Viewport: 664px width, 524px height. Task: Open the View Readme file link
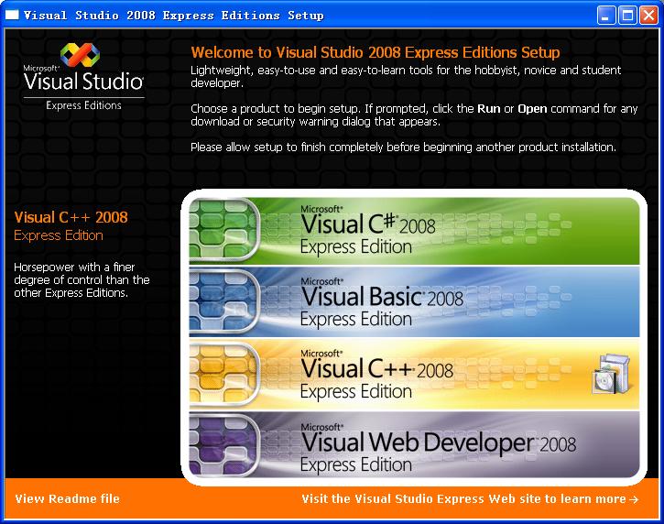coord(68,498)
